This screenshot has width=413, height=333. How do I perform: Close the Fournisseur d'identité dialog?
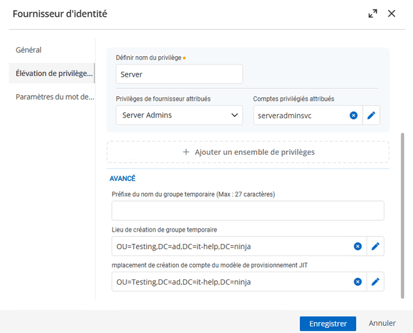coord(392,14)
